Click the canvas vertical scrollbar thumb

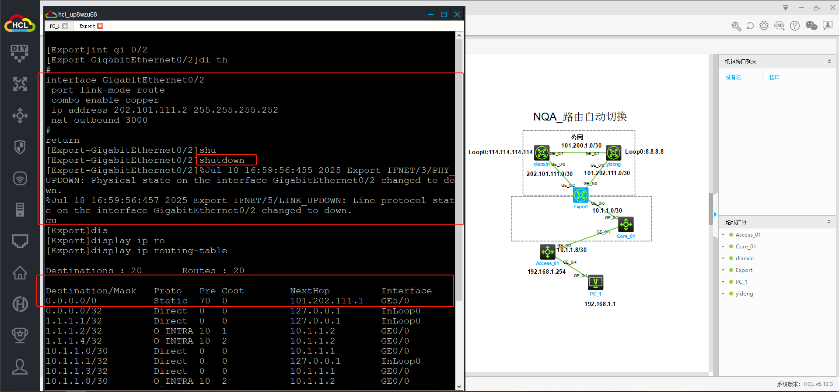pyautogui.click(x=711, y=209)
